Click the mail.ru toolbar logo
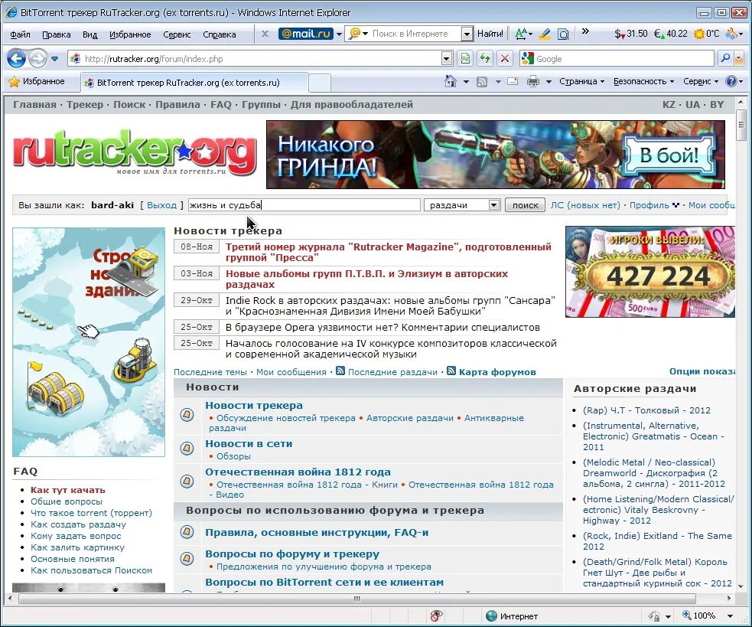The height and width of the screenshot is (627, 752). [305, 34]
